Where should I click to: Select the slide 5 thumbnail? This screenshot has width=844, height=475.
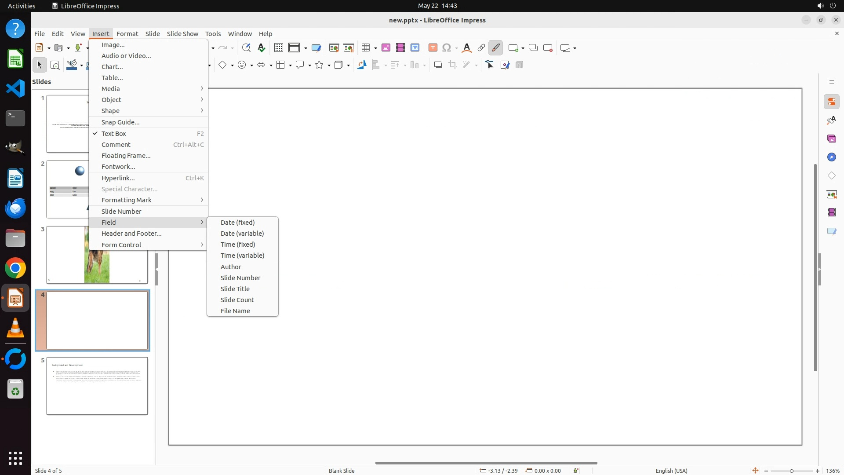coord(97,386)
